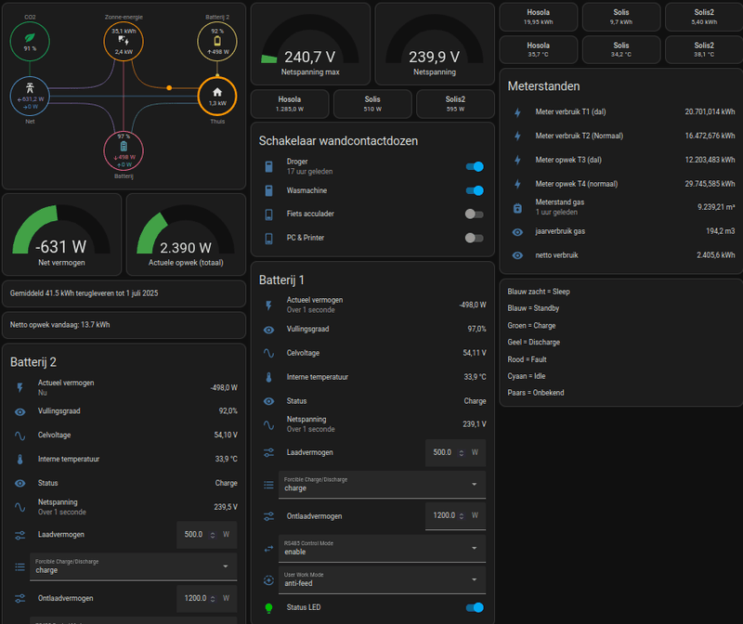The height and width of the screenshot is (624, 743).
Task: Open the Hosola 19,95 kWh energy card
Action: [539, 17]
